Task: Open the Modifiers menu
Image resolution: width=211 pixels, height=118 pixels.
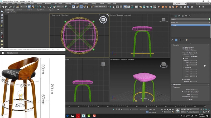Action: 39,4
